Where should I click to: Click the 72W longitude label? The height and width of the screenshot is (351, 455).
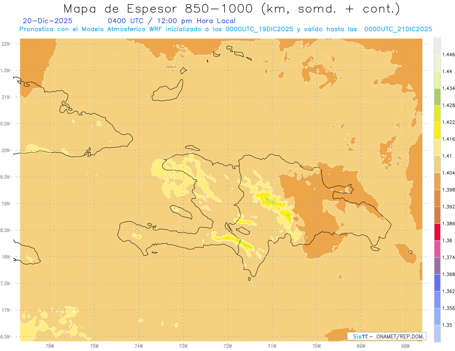227,346
